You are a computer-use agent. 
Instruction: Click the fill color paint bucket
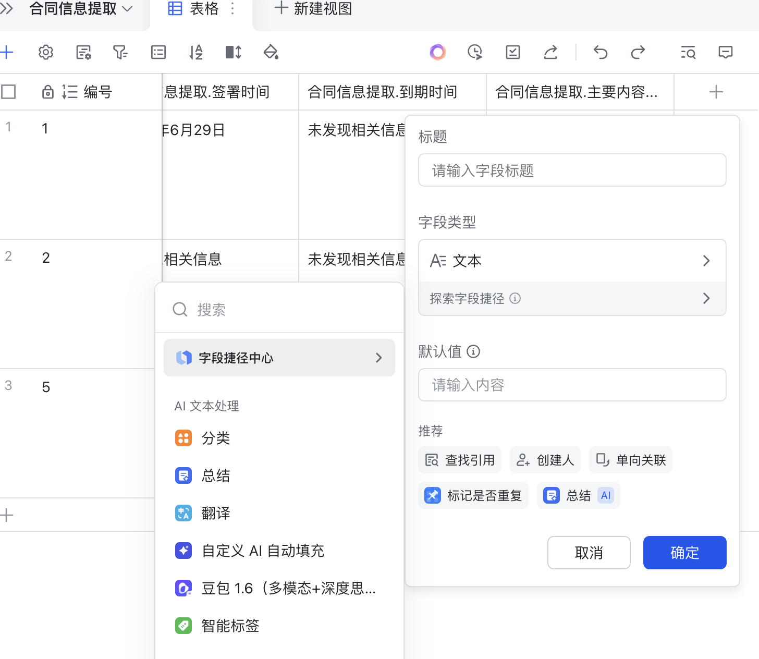(271, 52)
